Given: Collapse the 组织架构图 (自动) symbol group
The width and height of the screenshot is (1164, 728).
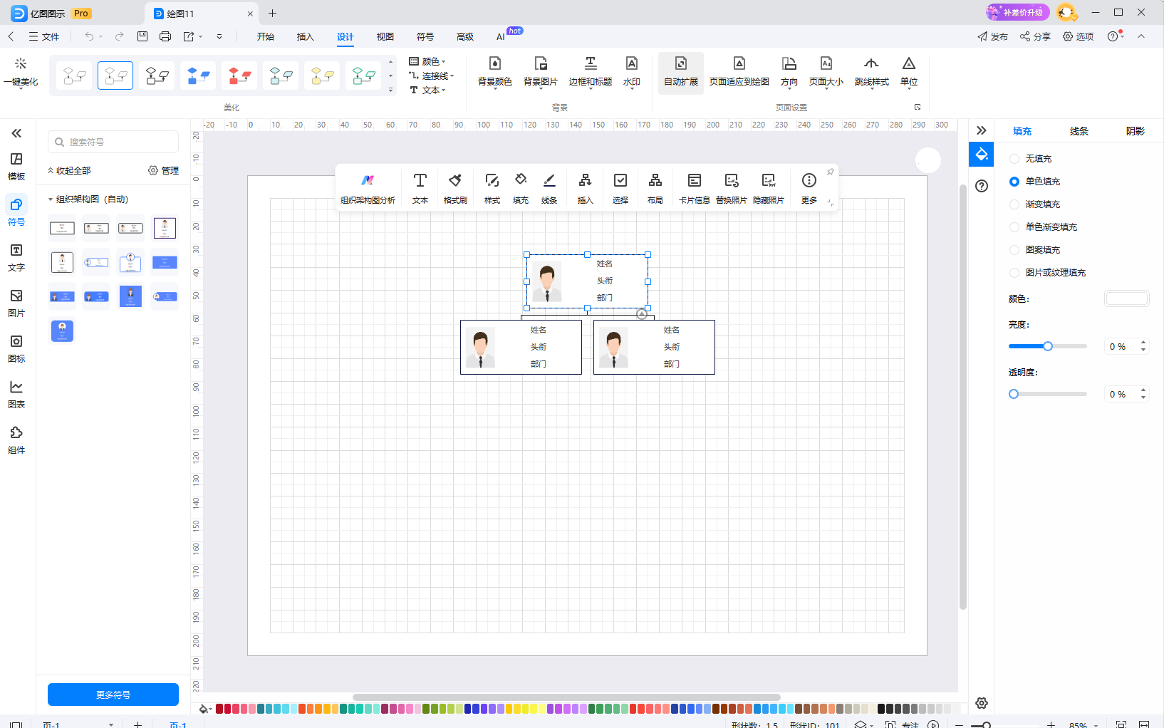Looking at the screenshot, I should 51,199.
